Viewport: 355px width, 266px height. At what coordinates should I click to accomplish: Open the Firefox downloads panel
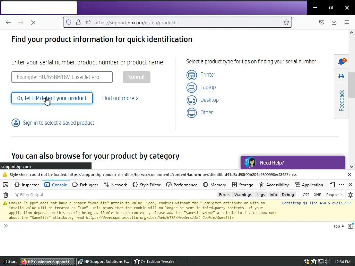click(x=334, y=22)
